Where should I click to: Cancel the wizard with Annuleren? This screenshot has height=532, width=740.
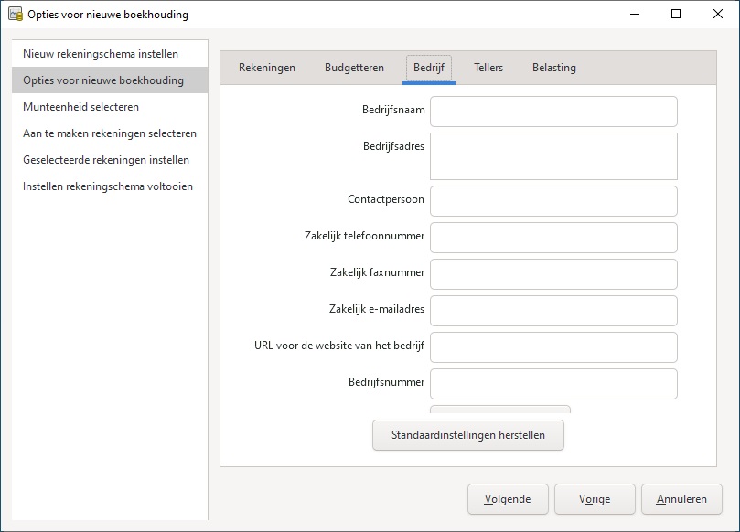pyautogui.click(x=681, y=499)
